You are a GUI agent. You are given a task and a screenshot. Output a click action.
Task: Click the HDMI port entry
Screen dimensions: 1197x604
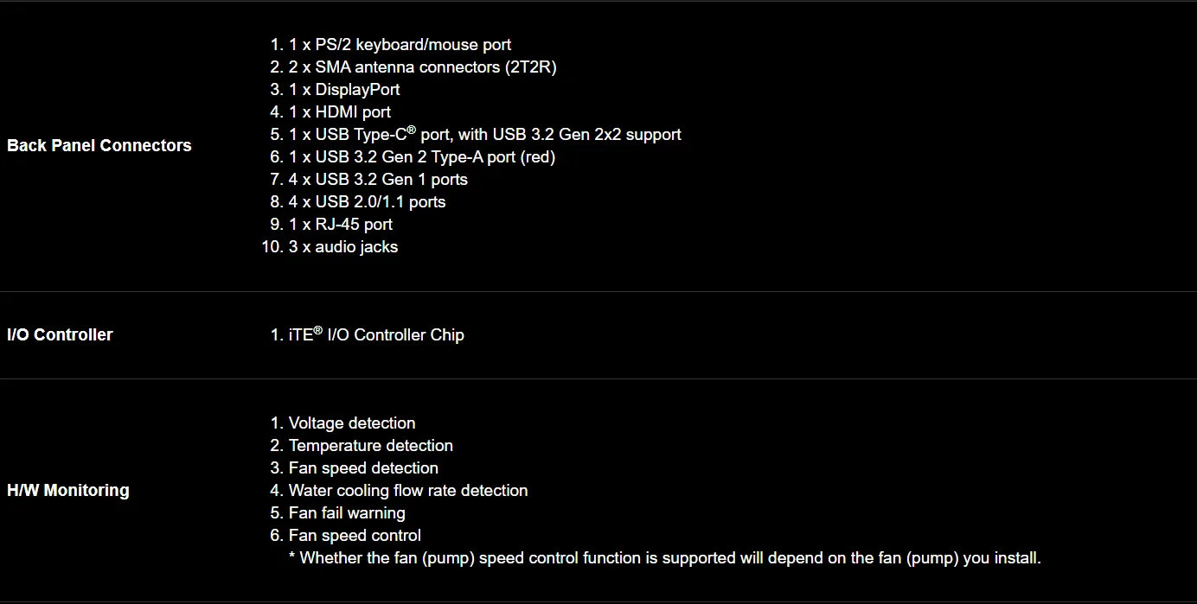point(340,112)
